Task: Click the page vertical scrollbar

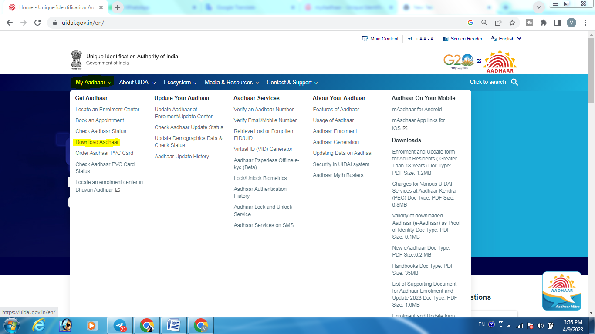Action: click(591, 70)
